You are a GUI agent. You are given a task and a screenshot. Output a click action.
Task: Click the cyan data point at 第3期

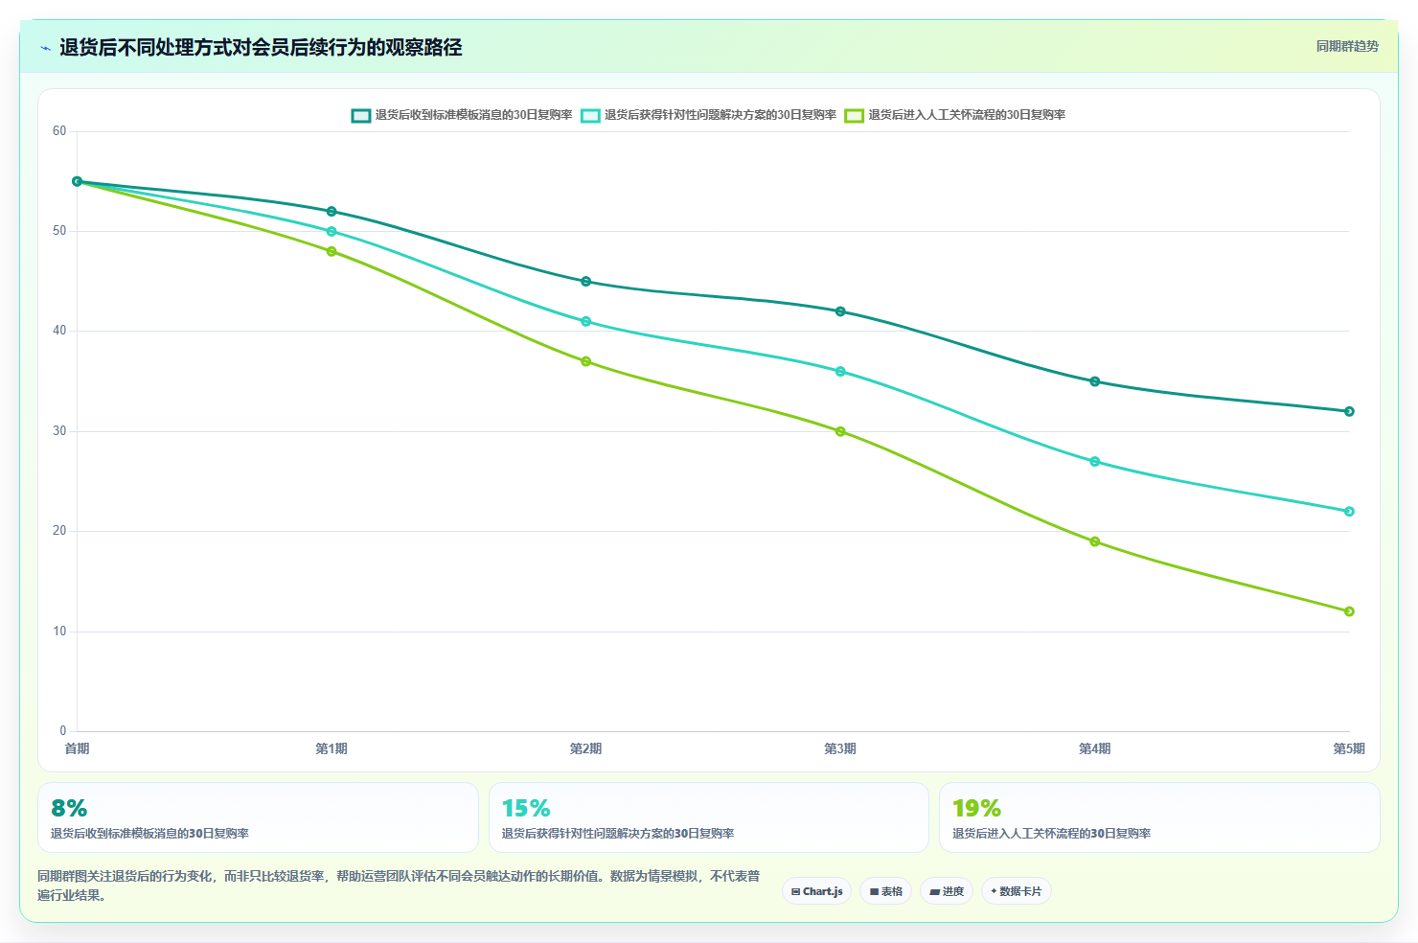(x=840, y=371)
